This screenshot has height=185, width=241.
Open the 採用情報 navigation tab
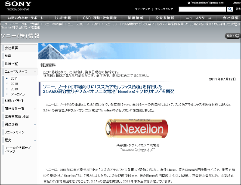pyautogui.click(x=136, y=18)
